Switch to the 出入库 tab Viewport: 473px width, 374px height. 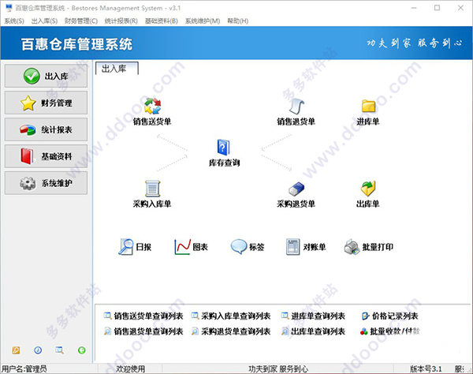point(117,69)
